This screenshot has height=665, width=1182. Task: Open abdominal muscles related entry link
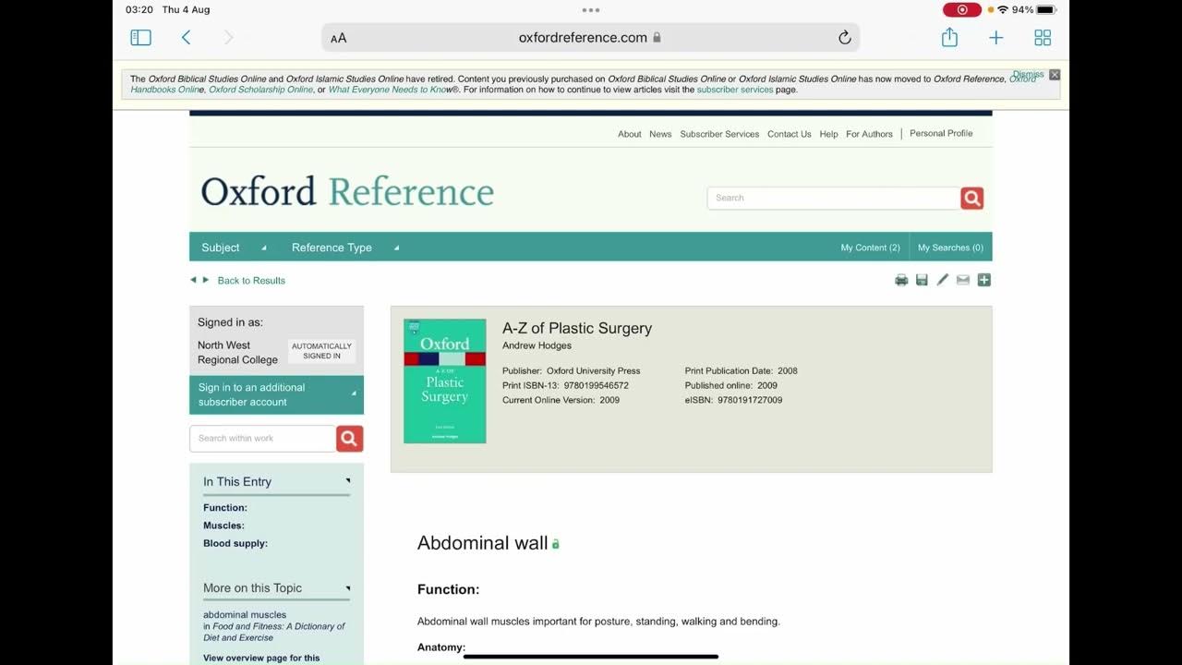(x=245, y=615)
